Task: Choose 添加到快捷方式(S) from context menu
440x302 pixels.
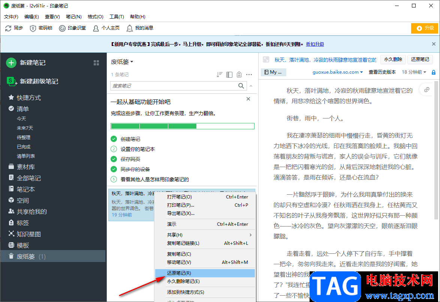Action: (x=205, y=292)
